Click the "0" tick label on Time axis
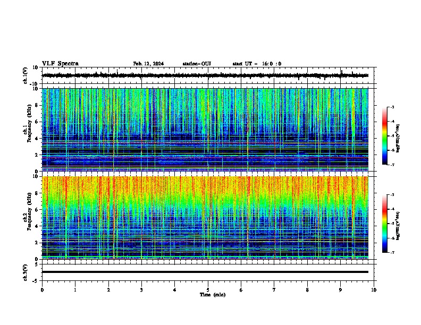421x325 pixels. (42, 290)
